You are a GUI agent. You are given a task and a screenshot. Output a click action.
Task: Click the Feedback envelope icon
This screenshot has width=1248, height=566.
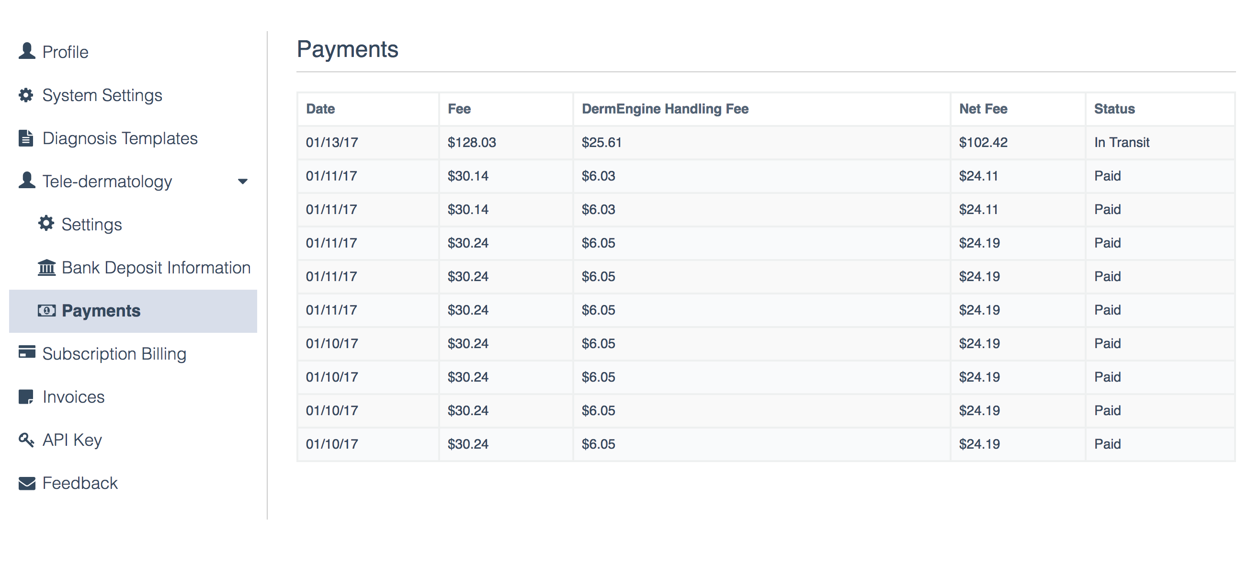(x=27, y=483)
